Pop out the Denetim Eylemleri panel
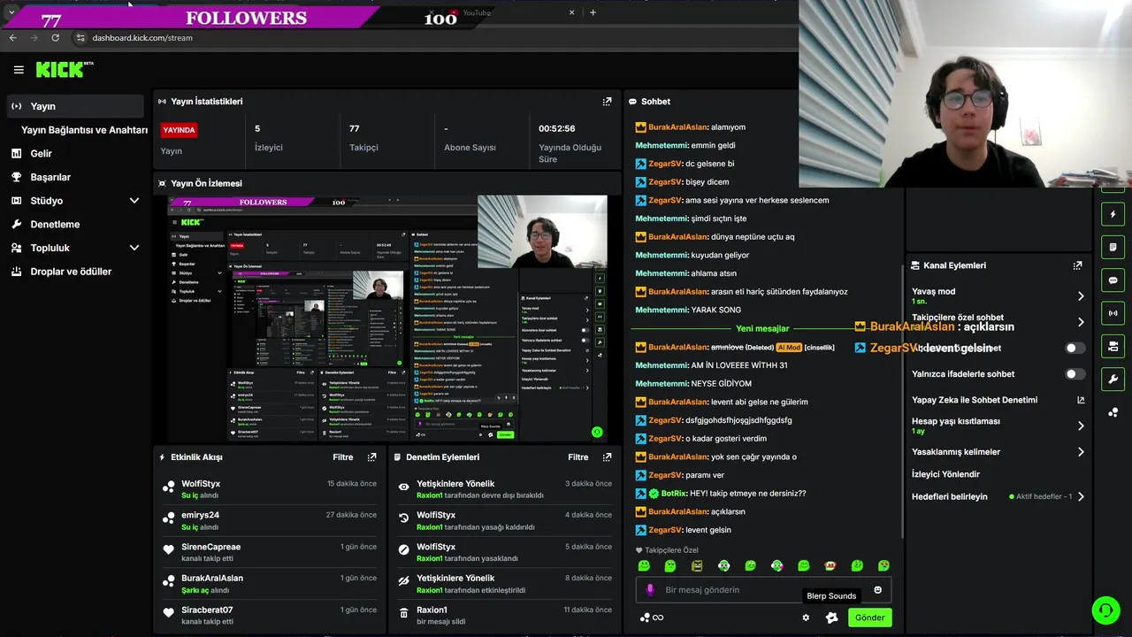Screen dimensions: 1132x637 (607, 457)
